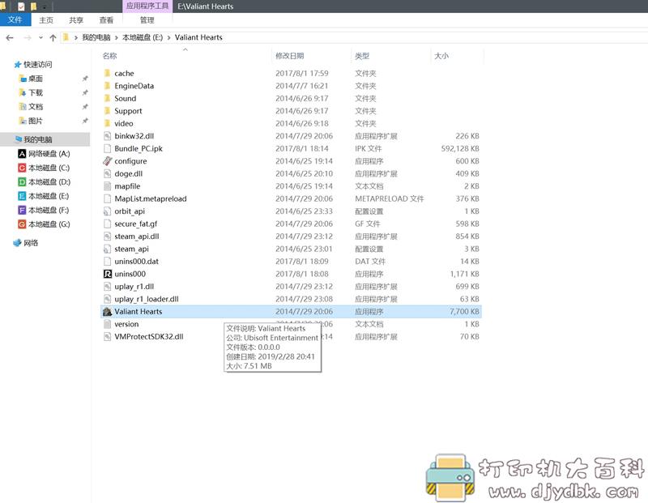Open network drive (A:) in sidebar

[44, 154]
